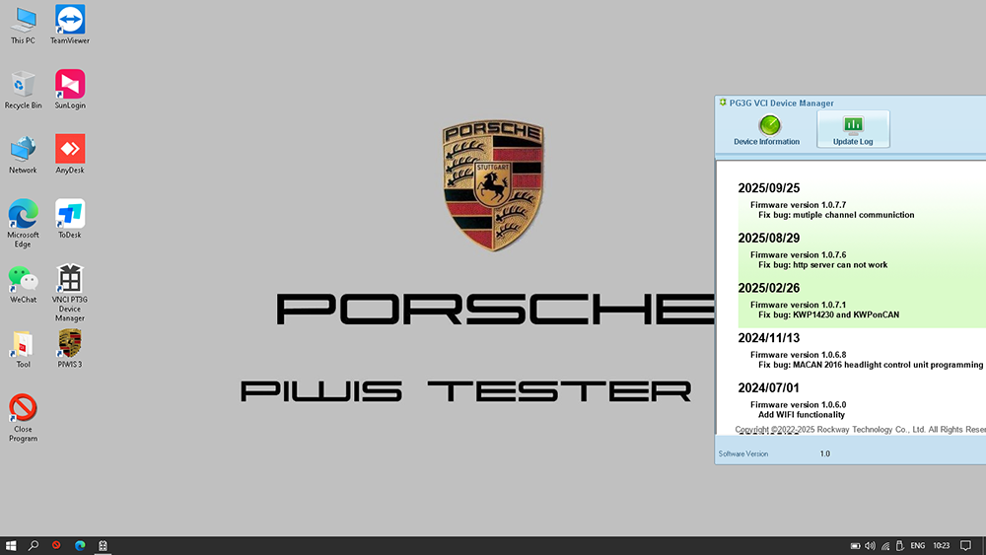This screenshot has height=555, width=986.
Task: Open the Recycle Bin
Action: (23, 87)
